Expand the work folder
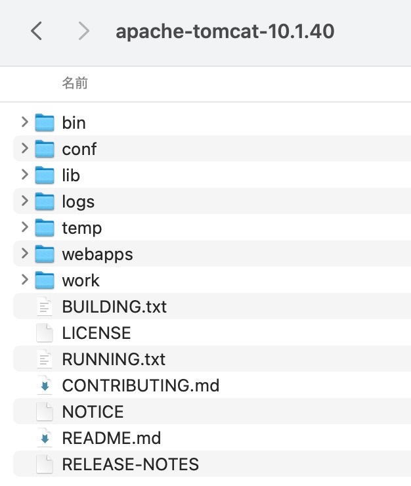This screenshot has height=486, width=411. pyautogui.click(x=25, y=280)
